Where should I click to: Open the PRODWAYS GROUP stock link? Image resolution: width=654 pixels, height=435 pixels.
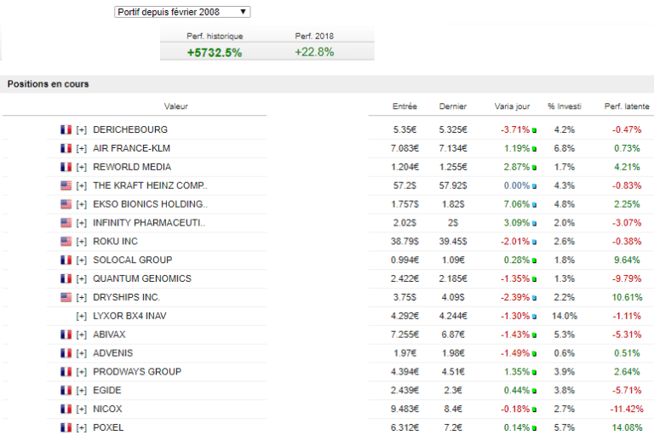(136, 371)
